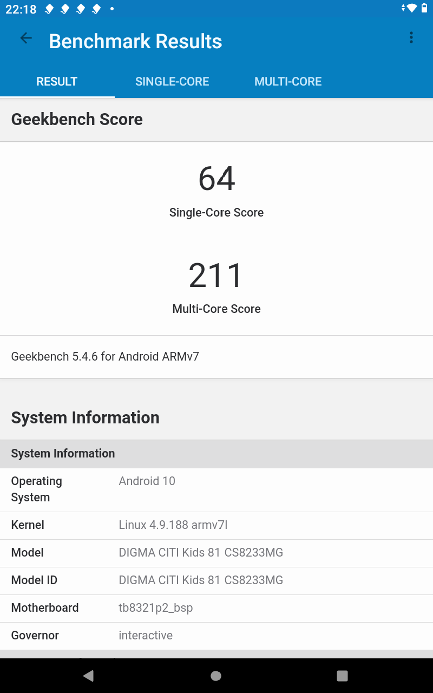Open the three-dot overflow menu
Viewport: 433px width, 693px height.
411,38
